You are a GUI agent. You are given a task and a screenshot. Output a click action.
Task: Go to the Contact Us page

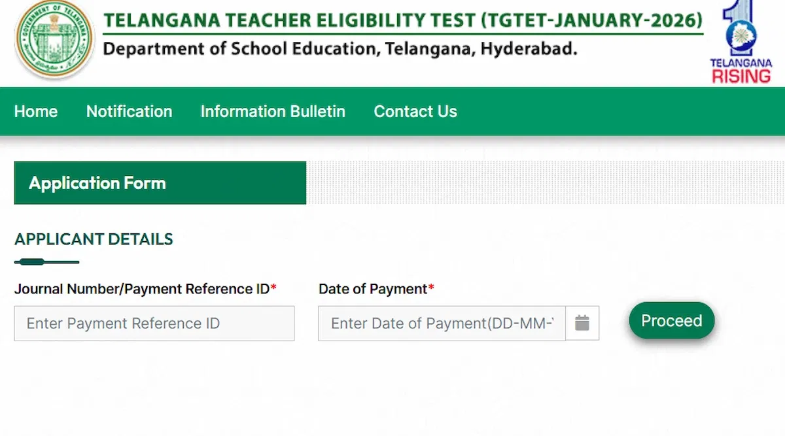[415, 112]
